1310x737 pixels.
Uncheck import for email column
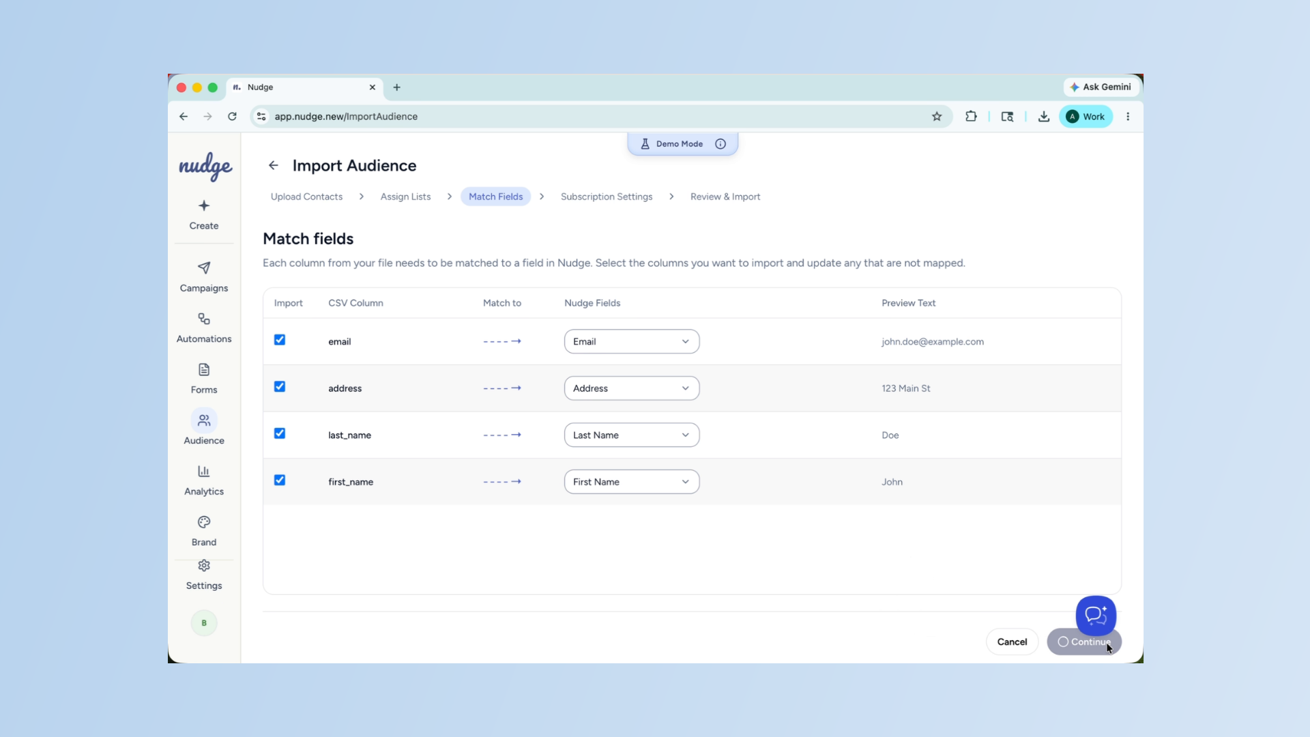click(280, 340)
